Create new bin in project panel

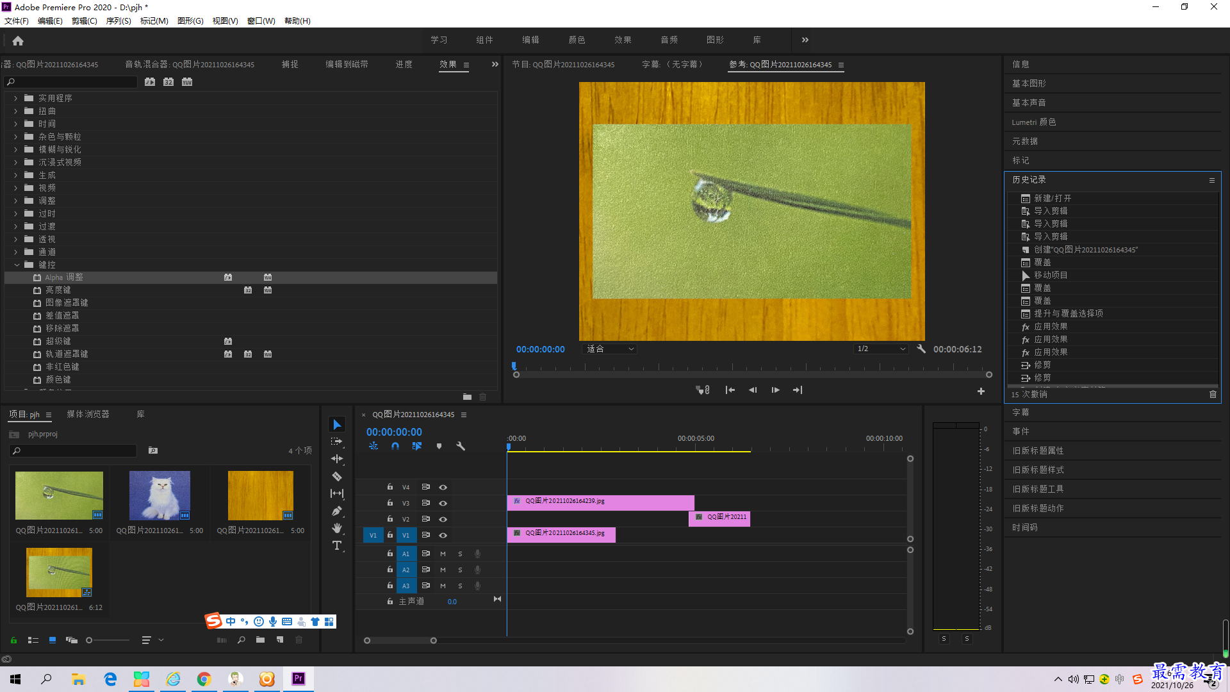260,640
